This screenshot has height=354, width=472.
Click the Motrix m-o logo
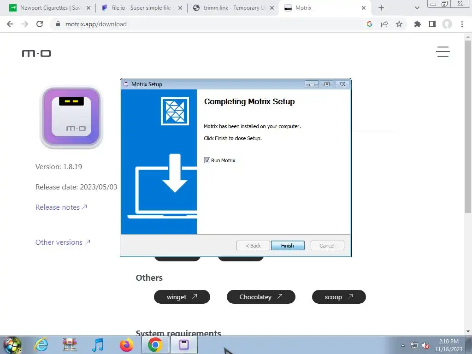[x=36, y=53]
